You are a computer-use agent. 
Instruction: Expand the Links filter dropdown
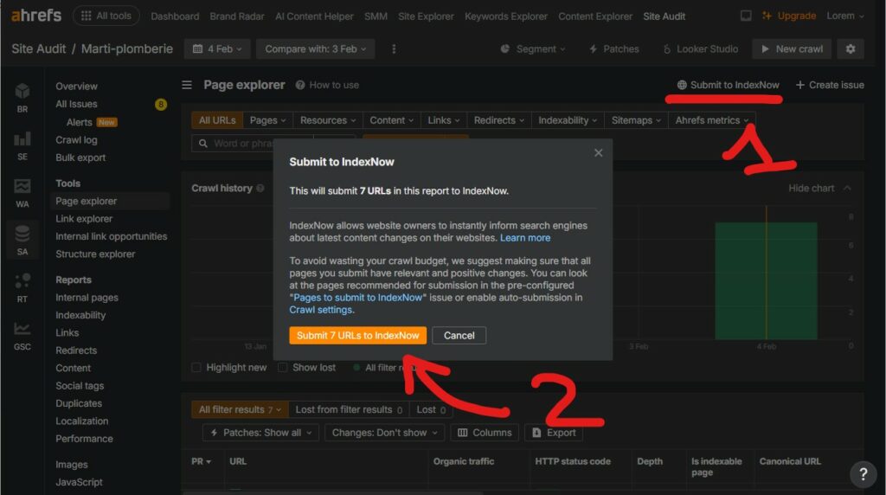444,120
